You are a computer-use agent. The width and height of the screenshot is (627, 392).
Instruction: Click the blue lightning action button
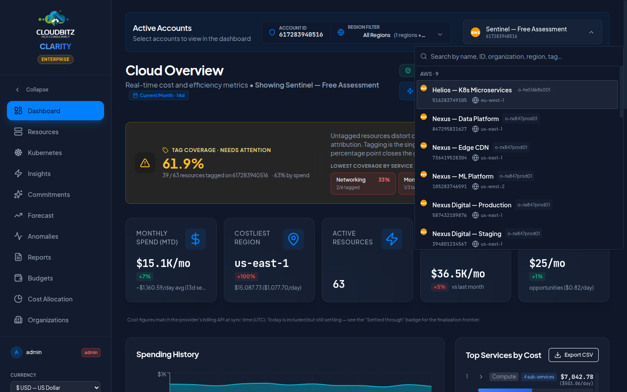(408, 91)
